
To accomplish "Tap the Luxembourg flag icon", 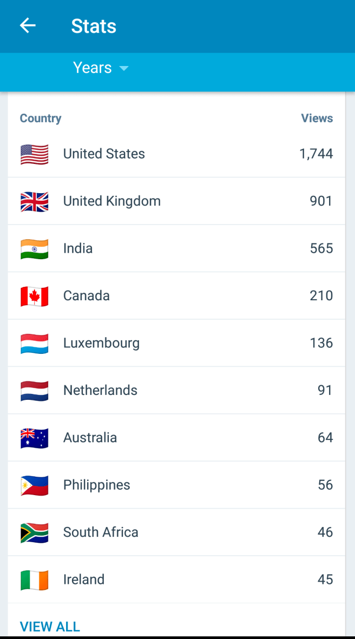I will [35, 344].
